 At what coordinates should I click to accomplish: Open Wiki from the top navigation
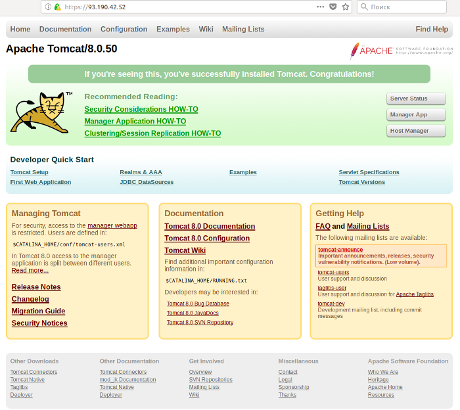tap(206, 29)
